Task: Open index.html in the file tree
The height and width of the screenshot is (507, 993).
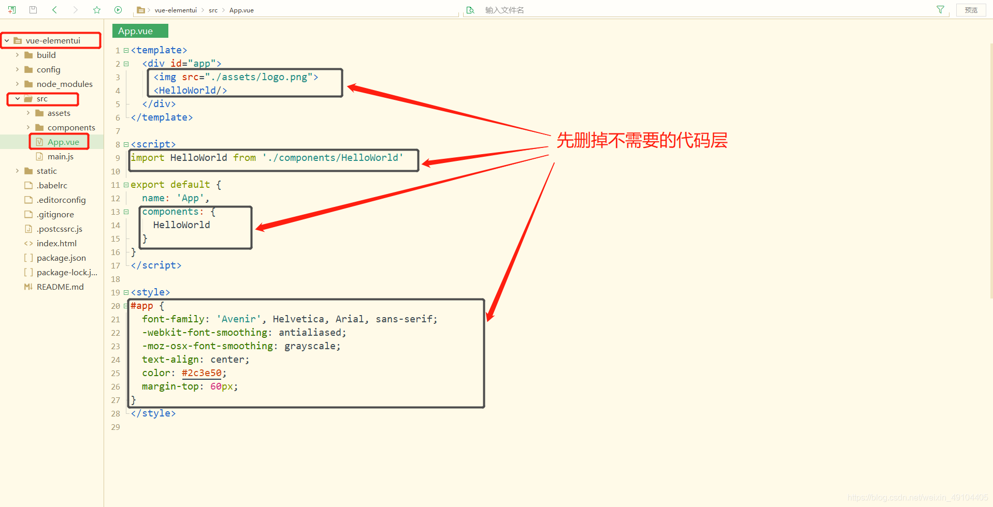Action: point(56,243)
